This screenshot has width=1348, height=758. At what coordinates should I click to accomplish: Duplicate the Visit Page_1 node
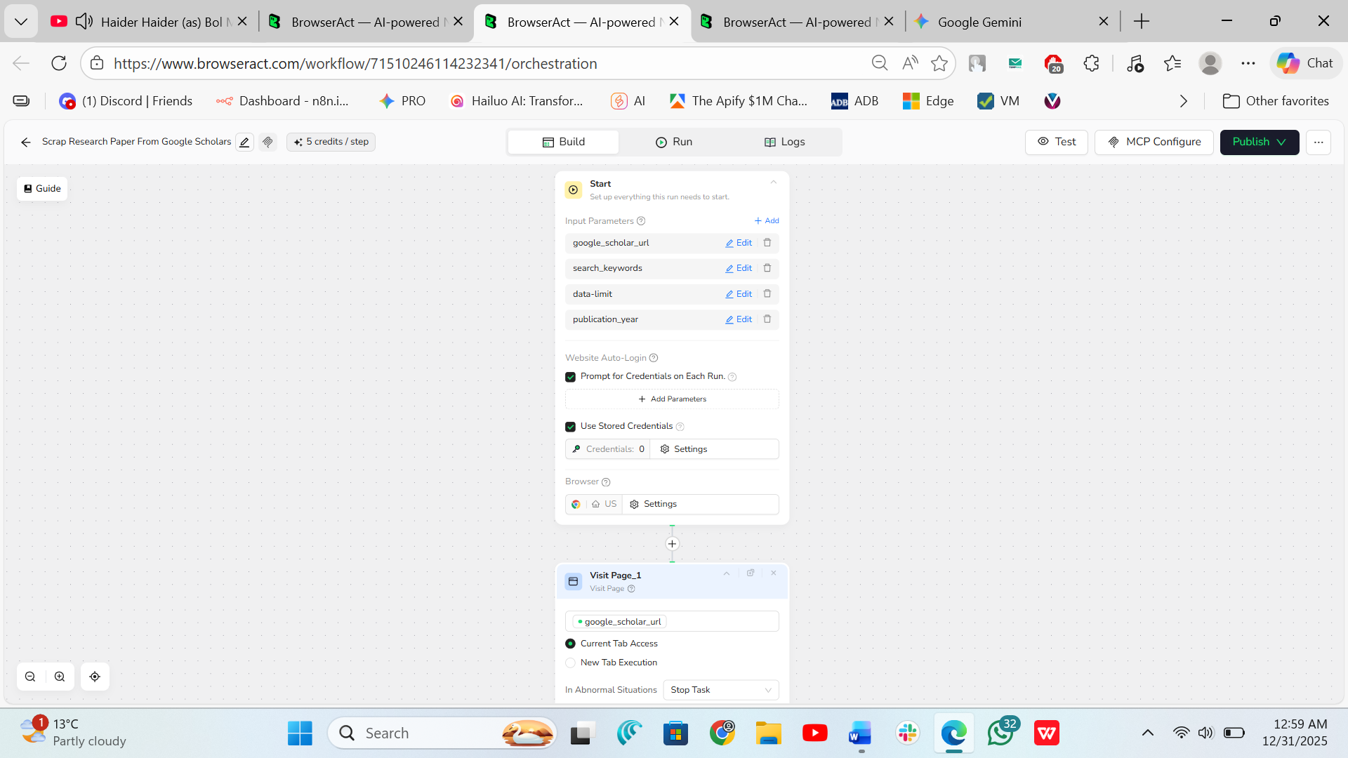(751, 573)
